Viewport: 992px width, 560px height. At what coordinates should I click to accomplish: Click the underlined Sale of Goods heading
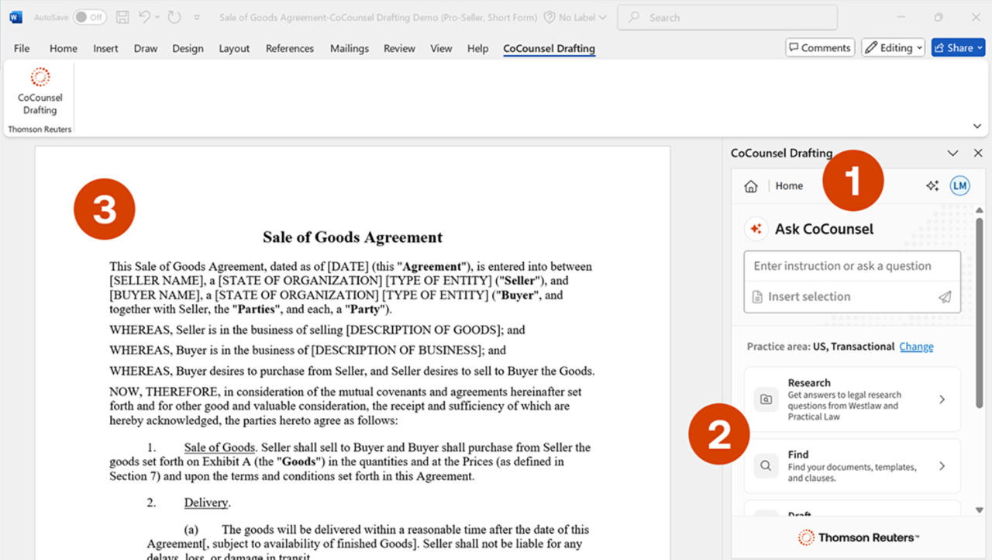coord(219,448)
